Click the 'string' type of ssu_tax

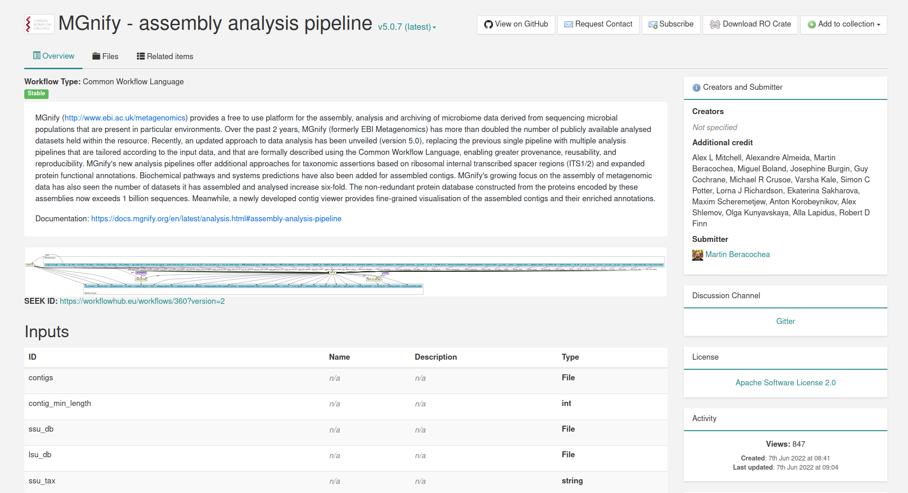click(572, 481)
